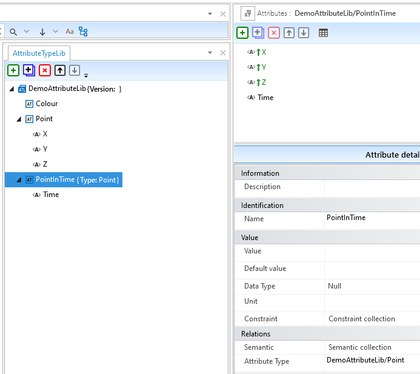Viewport: 420px width, 374px height.
Task: Open AttributeTypeLib panel options dropdown
Action: 210,53
